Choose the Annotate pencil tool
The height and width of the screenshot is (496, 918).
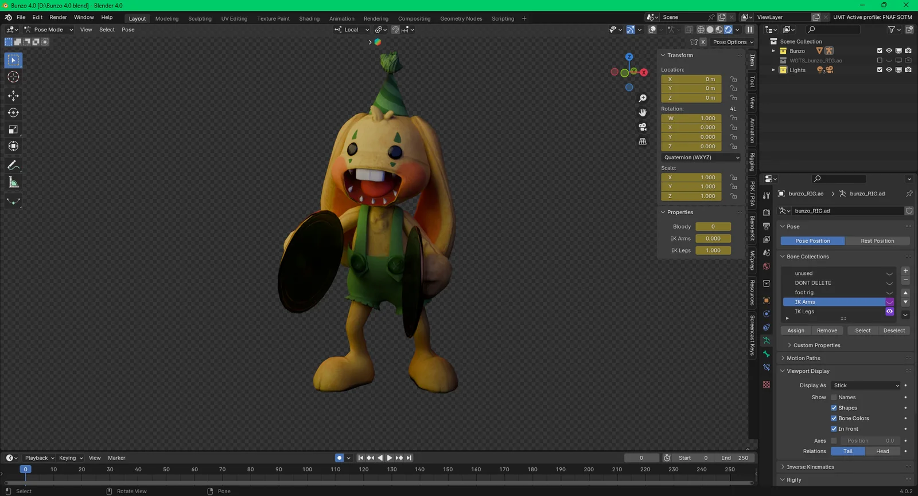(x=13, y=166)
